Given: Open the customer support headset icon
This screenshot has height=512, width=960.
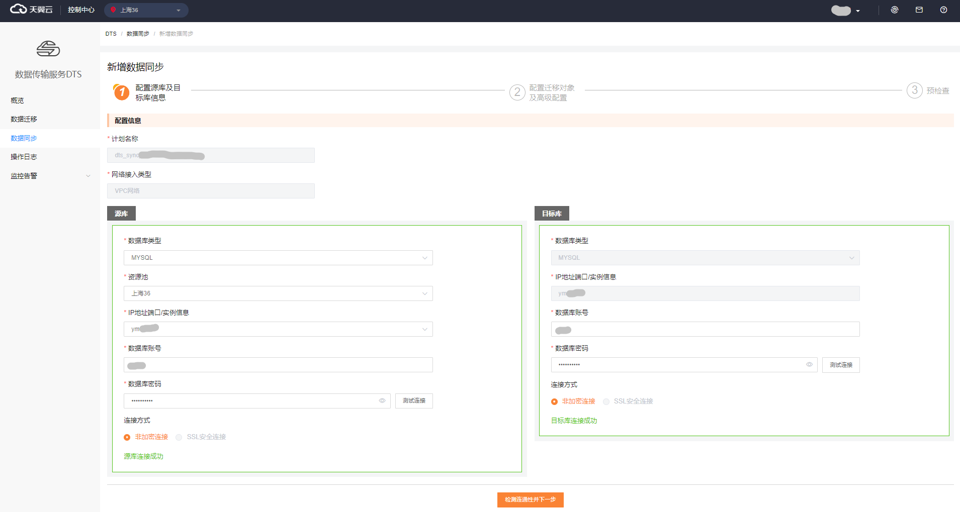Looking at the screenshot, I should (x=894, y=10).
